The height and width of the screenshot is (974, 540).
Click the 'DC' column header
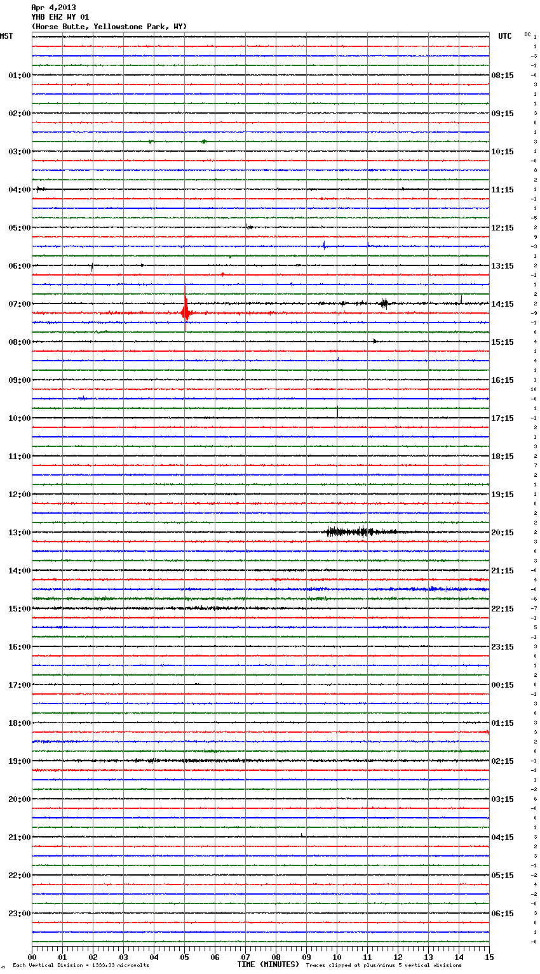[x=527, y=34]
